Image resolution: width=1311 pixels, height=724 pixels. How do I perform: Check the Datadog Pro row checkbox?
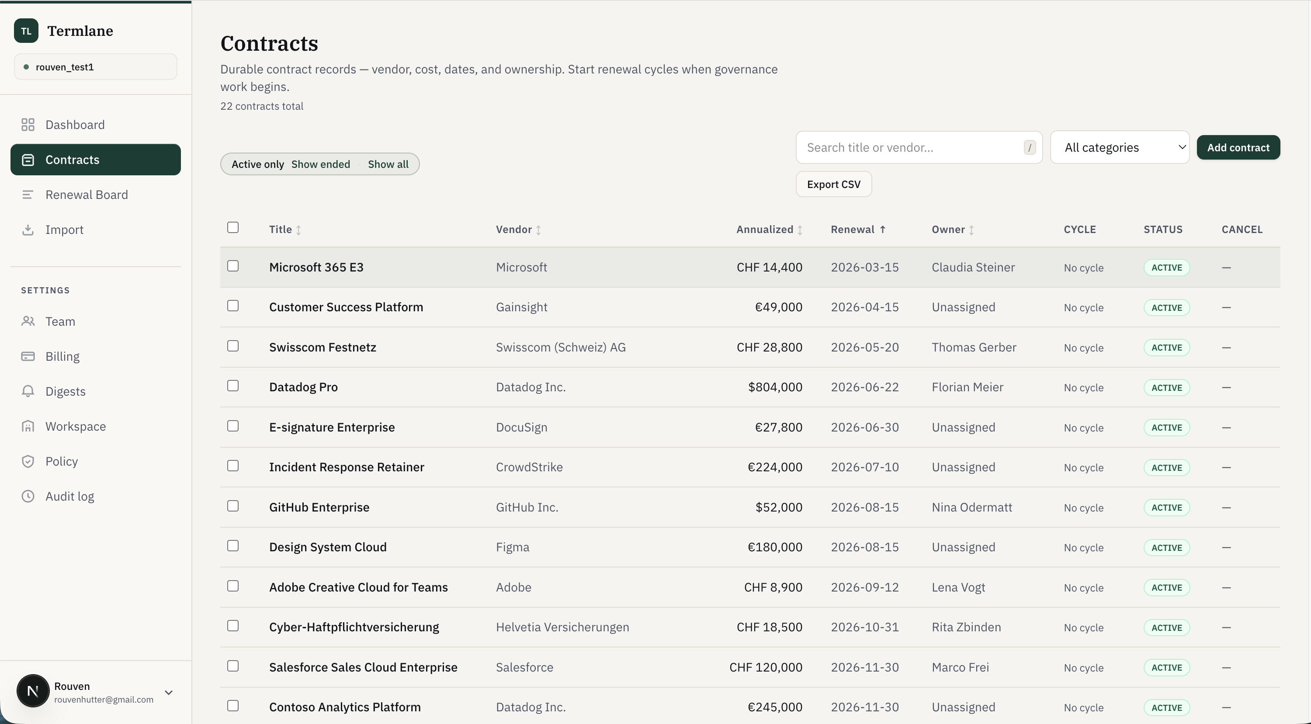pyautogui.click(x=232, y=386)
